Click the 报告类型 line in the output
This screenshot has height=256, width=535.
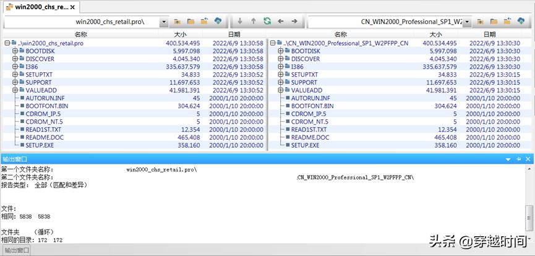click(45, 186)
